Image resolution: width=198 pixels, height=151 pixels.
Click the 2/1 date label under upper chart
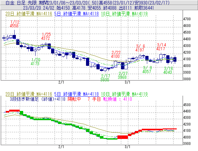tap(61, 82)
